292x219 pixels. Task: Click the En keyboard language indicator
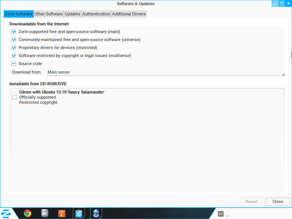pyautogui.click(x=221, y=214)
